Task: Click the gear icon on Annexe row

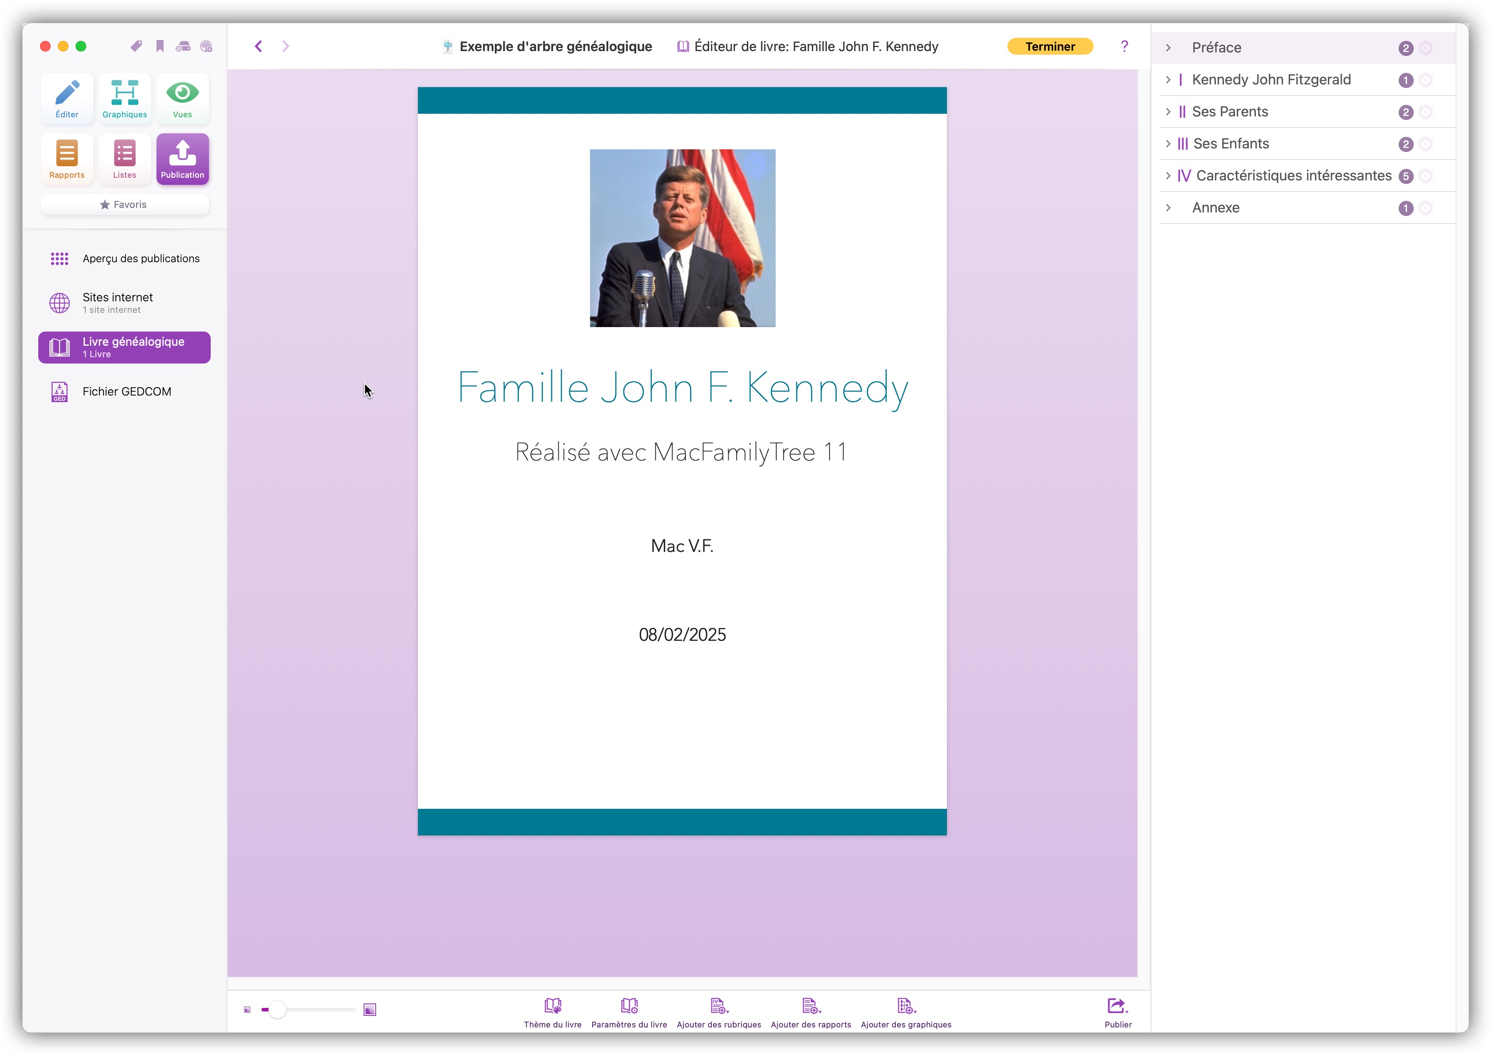Action: click(x=1426, y=208)
